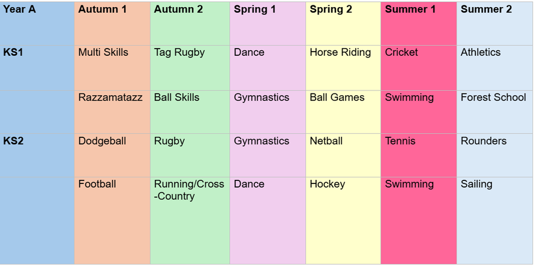This screenshot has width=534, height=265.
Task: Click the Tag Rugby cell
Action: pyautogui.click(x=179, y=52)
